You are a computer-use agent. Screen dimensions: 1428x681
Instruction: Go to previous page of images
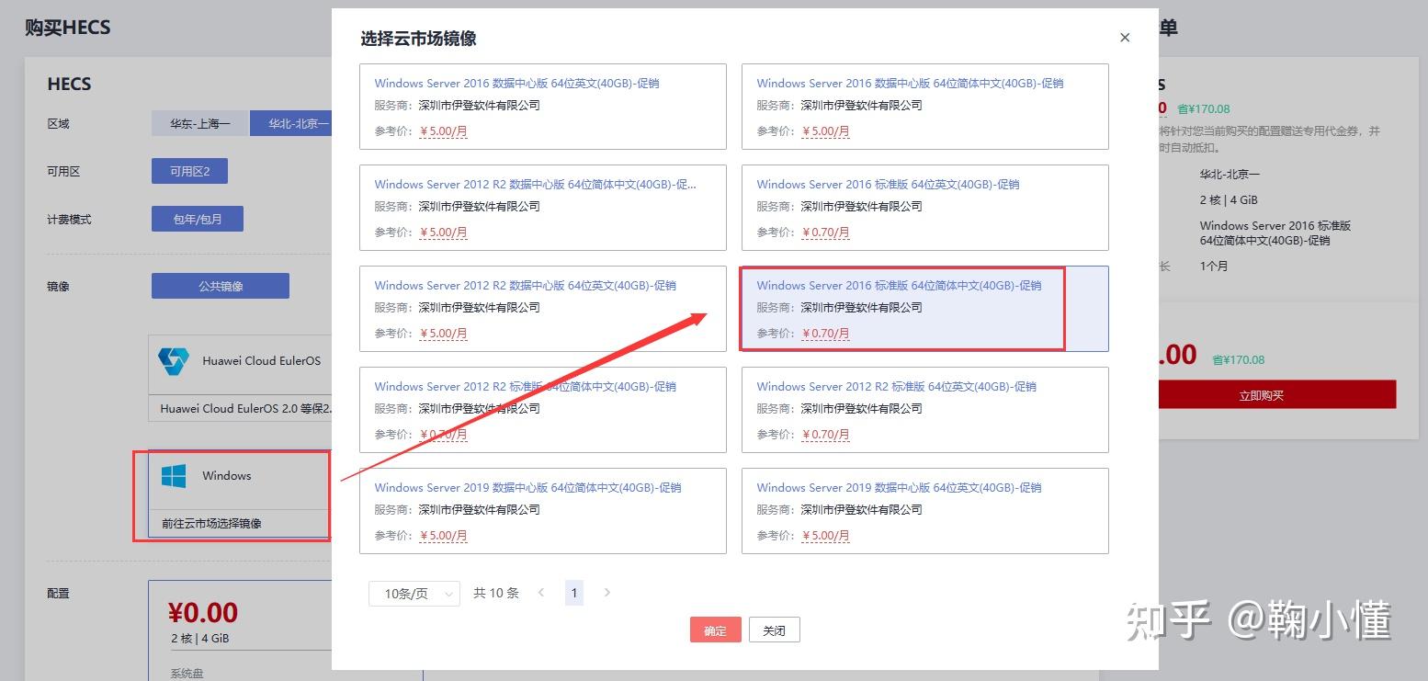[541, 593]
